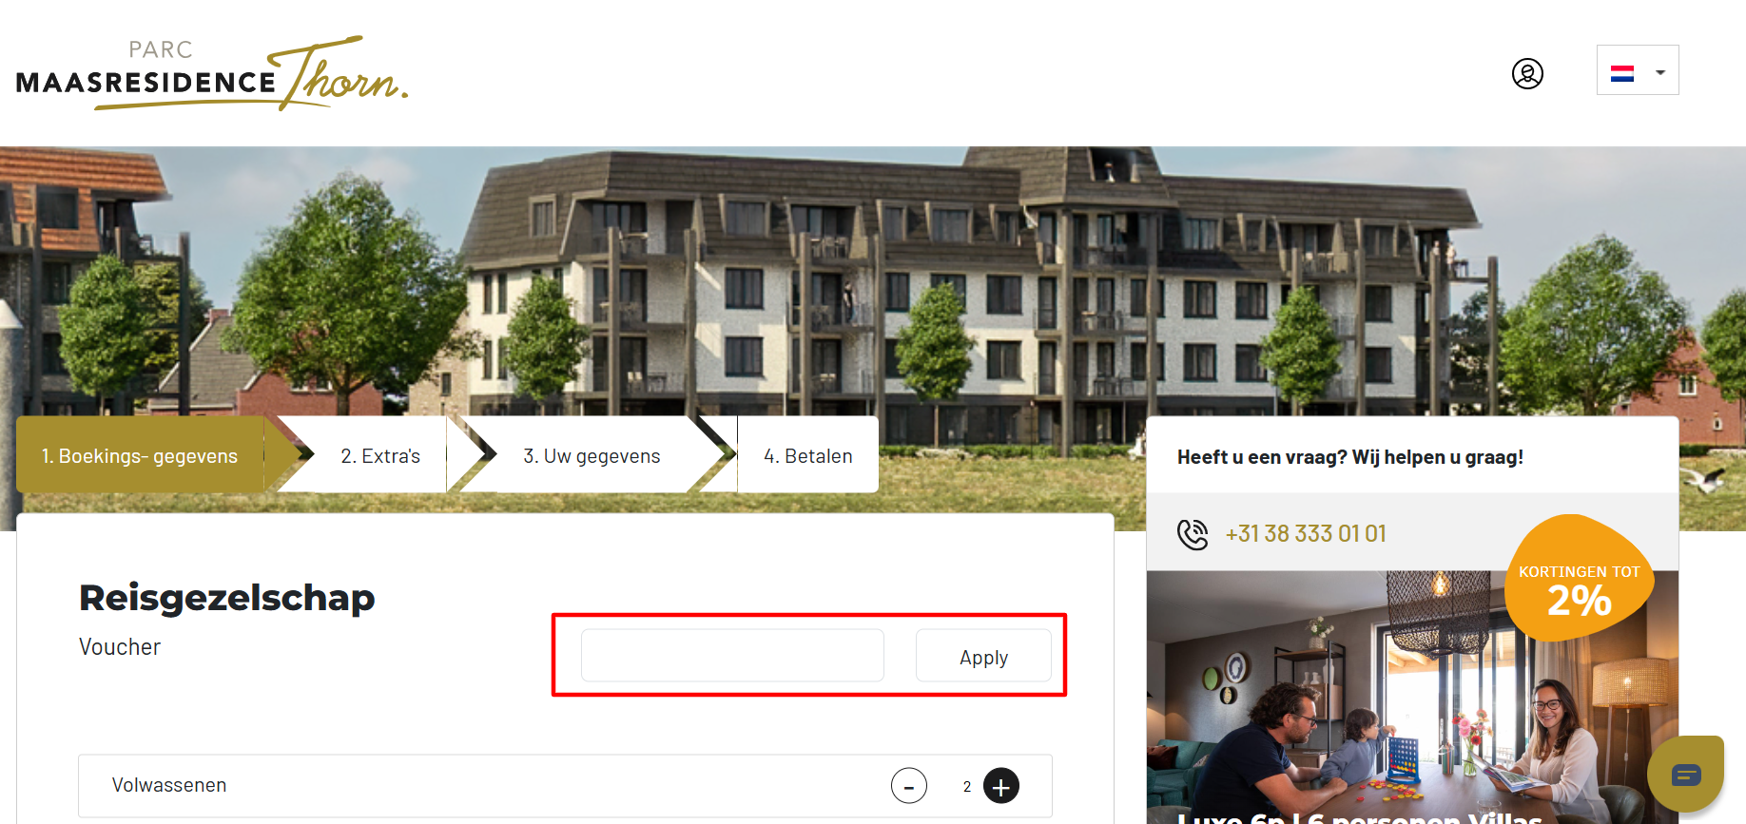Focus the Voucher input field
The width and height of the screenshot is (1746, 824).
[x=732, y=656]
